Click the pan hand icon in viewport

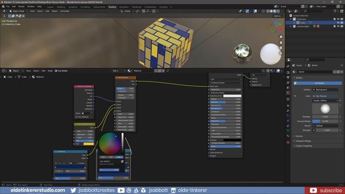pyautogui.click(x=281, y=43)
